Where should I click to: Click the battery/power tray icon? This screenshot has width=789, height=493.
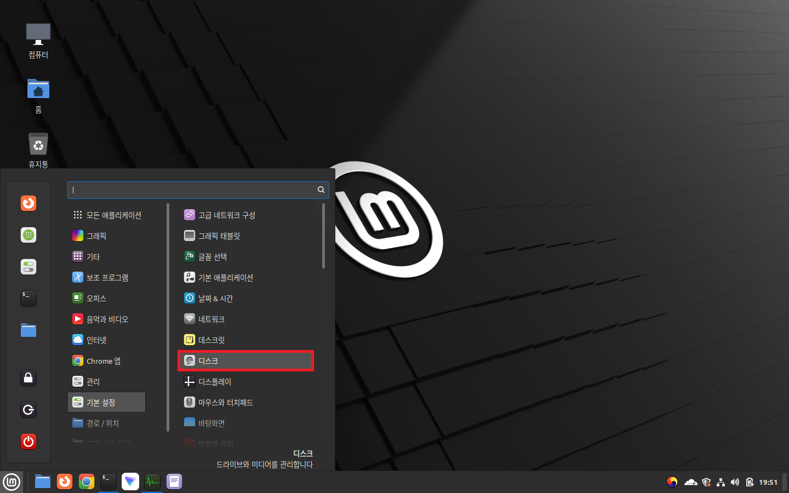click(x=750, y=482)
